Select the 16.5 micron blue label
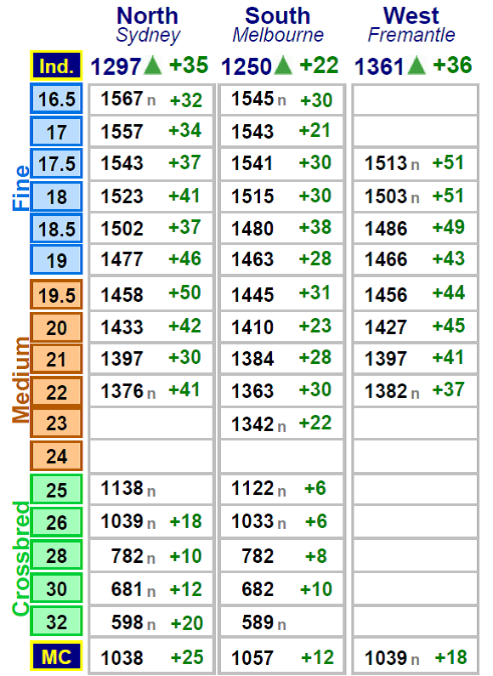Viewport: 493px width, 676px height. coord(56,99)
